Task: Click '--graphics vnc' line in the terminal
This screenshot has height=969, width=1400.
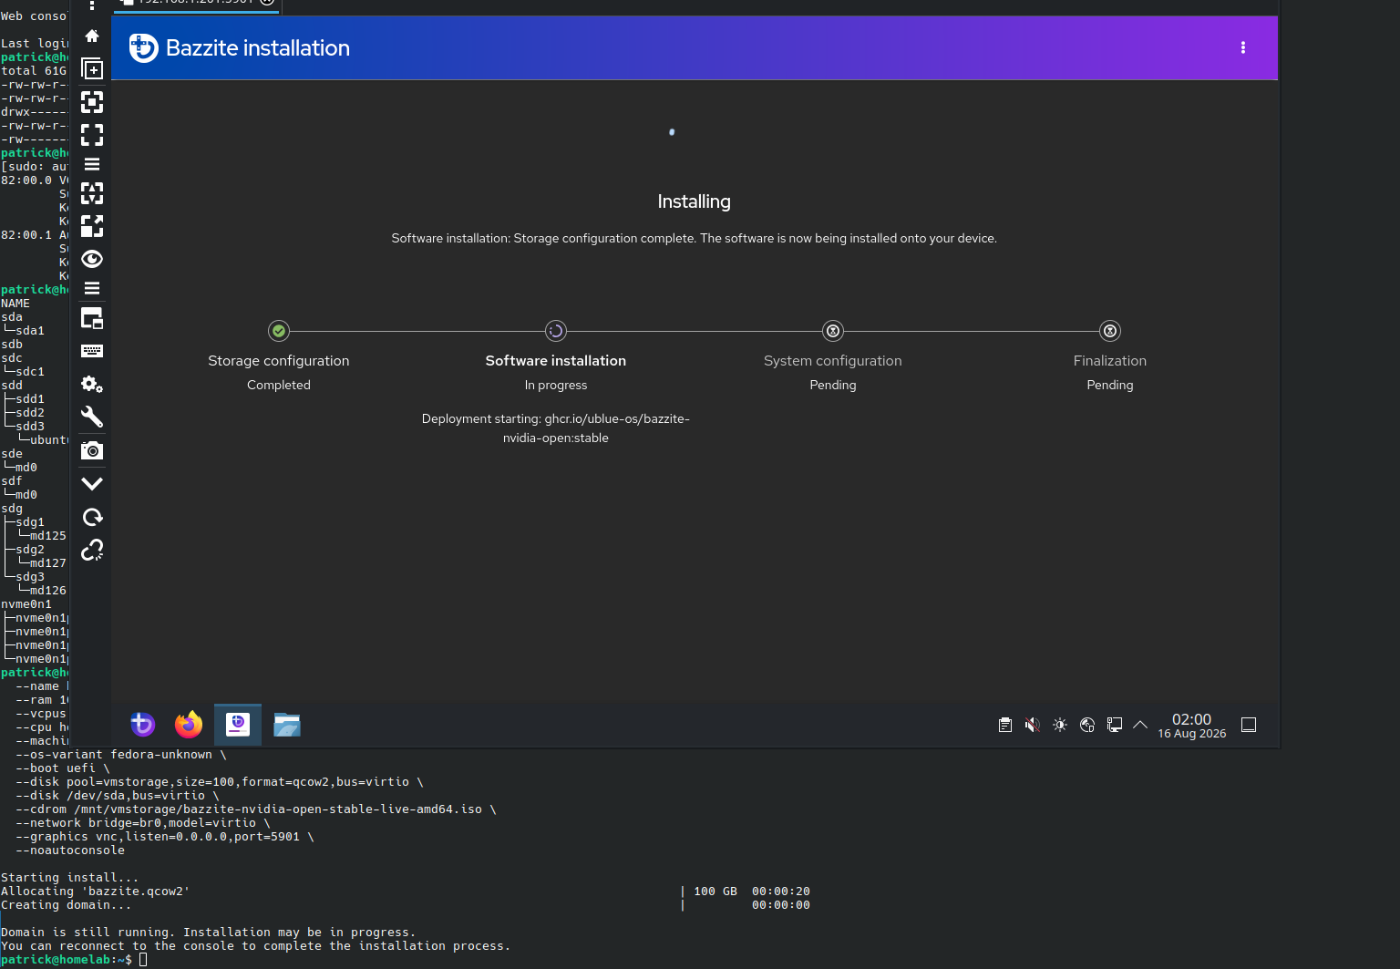Action: coord(165,837)
